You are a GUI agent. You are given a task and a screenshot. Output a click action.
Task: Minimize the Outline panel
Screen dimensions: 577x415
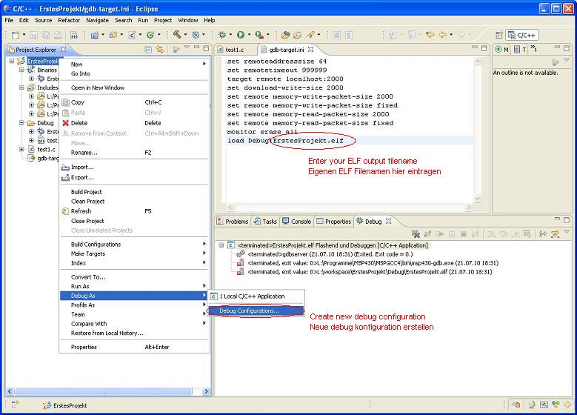point(557,48)
